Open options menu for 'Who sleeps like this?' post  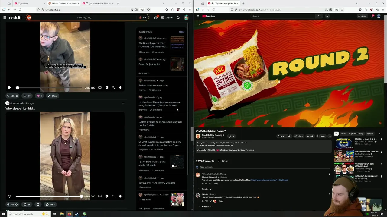pos(123,103)
